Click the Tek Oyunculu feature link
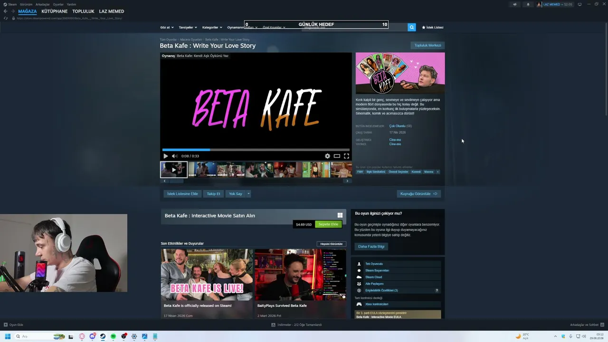The image size is (608, 342). click(374, 264)
